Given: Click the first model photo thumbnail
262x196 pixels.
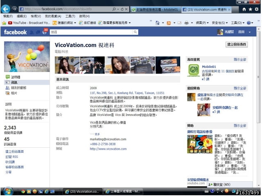Looking at the screenshot, I should click(x=67, y=65).
